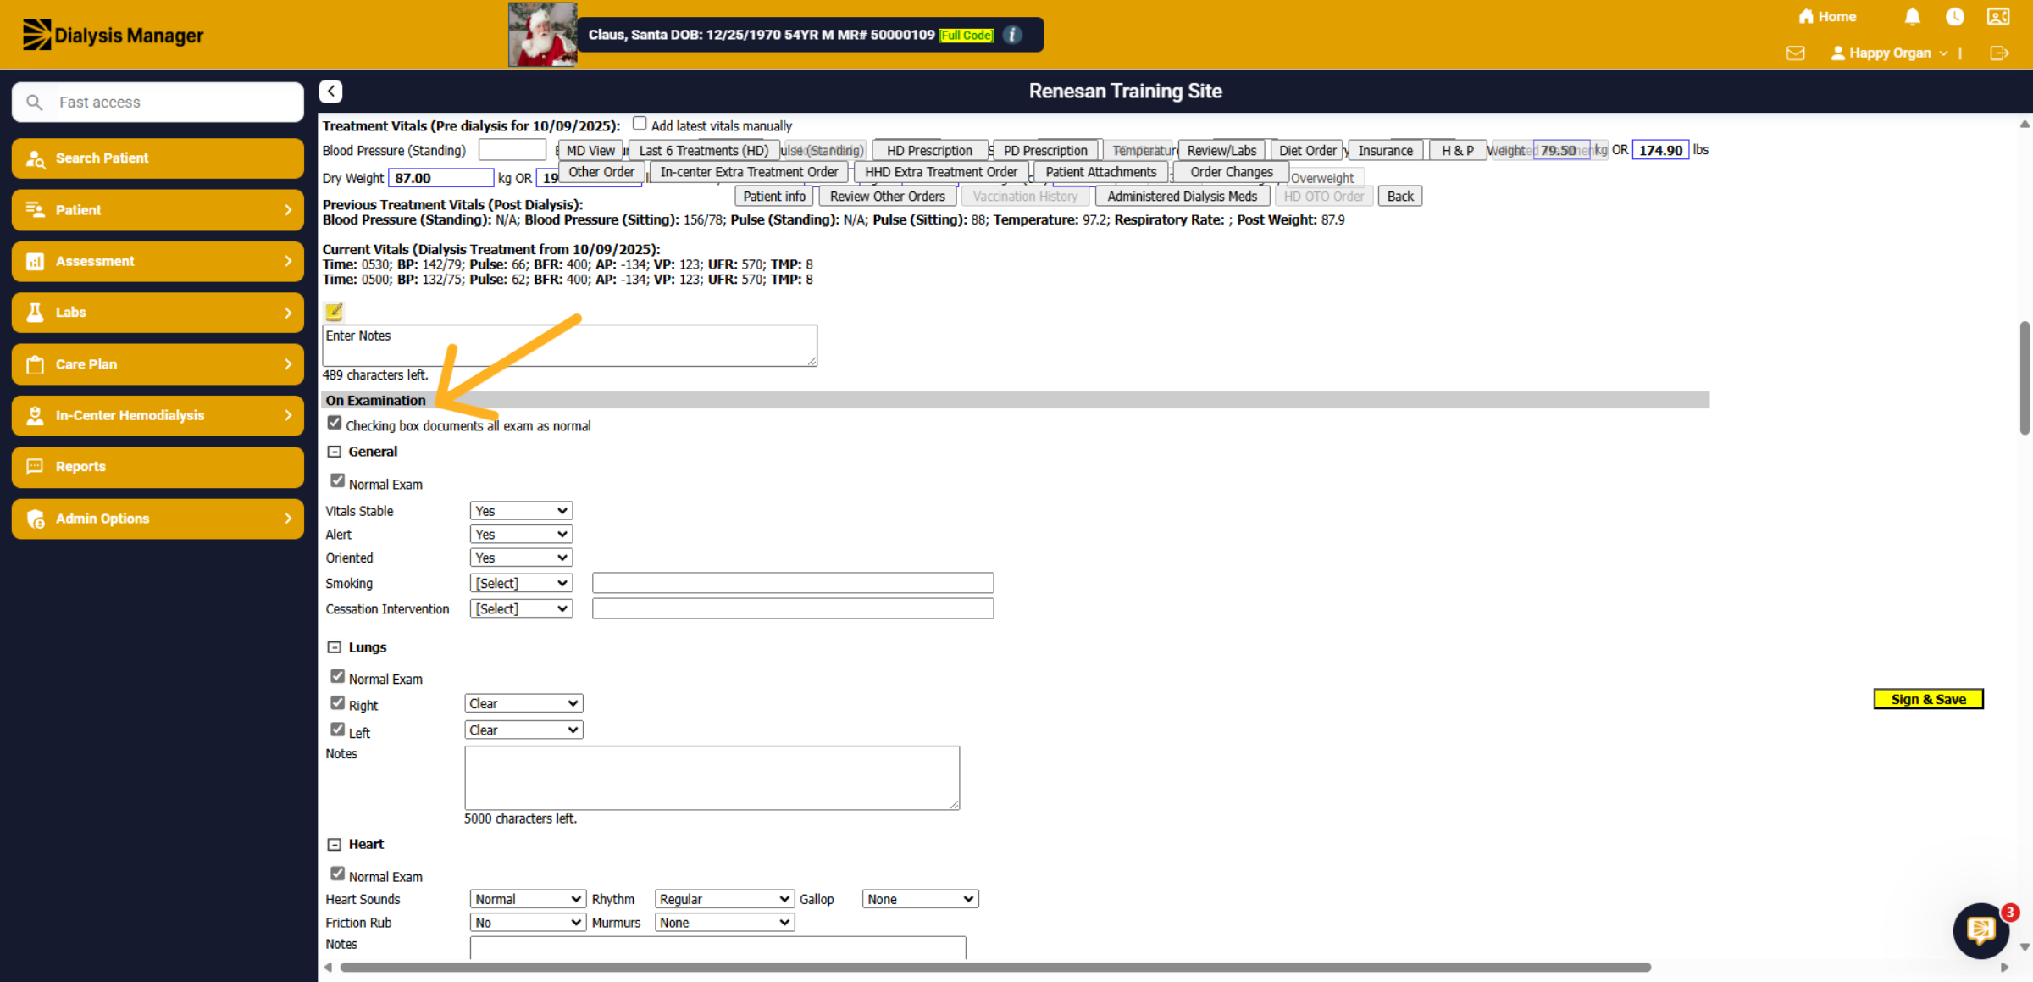Click the logout icon in header
Viewport: 2033px width, 982px height.
click(1999, 53)
